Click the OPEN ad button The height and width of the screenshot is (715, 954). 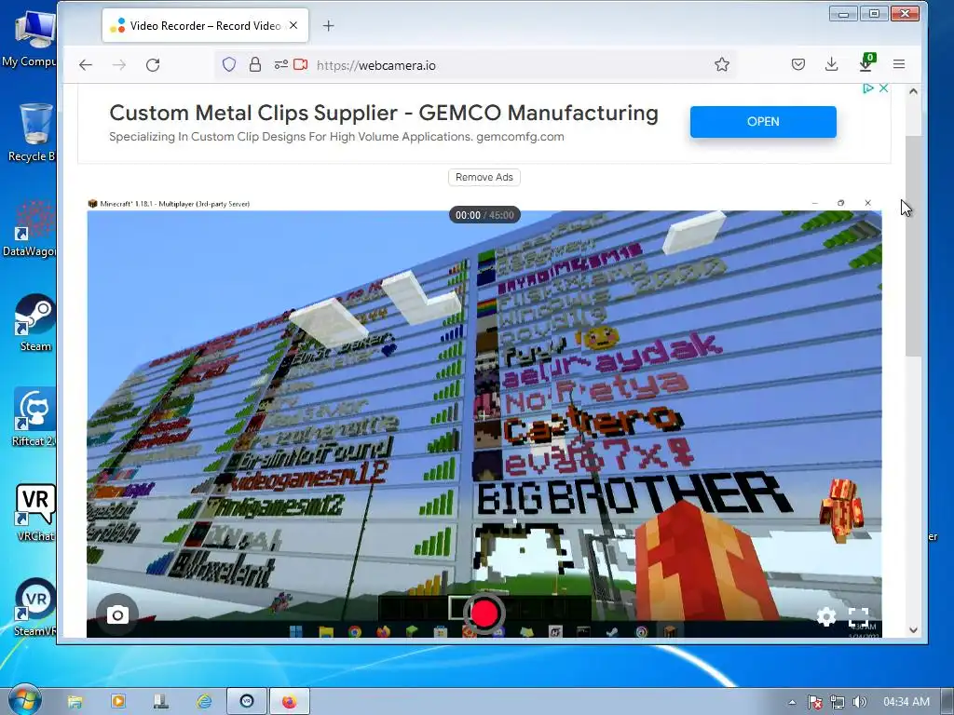[x=763, y=122]
